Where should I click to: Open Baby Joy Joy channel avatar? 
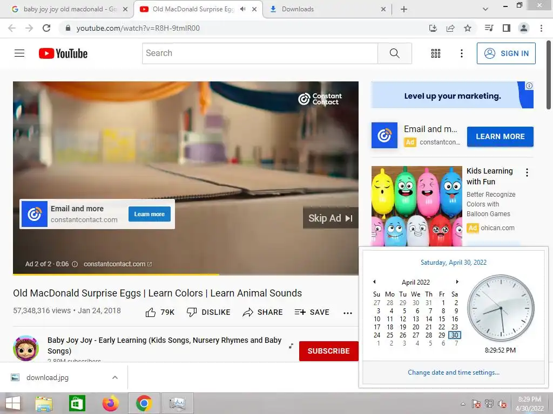click(26, 348)
